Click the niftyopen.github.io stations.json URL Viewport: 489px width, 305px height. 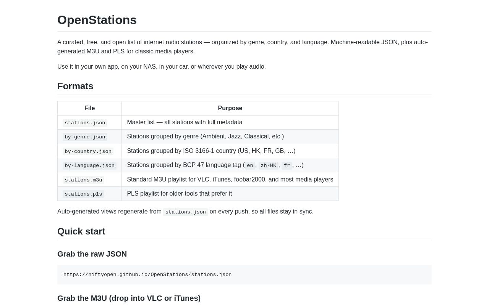147,274
